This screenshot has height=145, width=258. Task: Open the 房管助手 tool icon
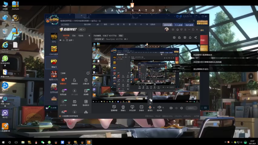tap(74, 81)
